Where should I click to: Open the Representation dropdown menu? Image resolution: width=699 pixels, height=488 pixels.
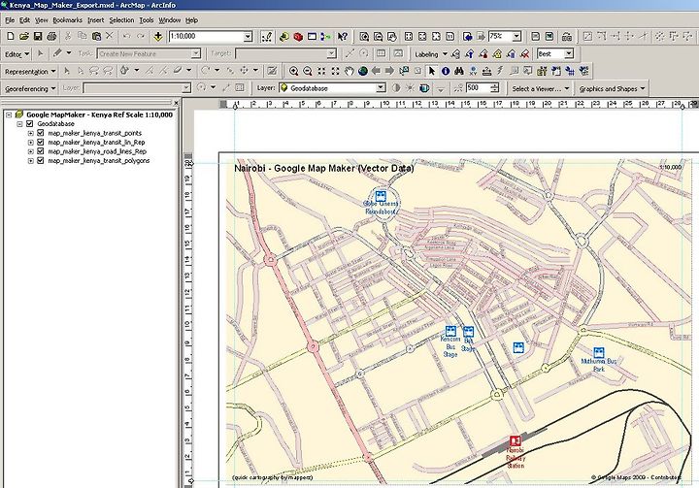tap(30, 71)
